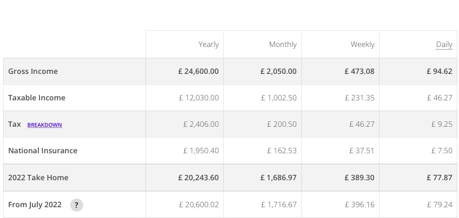Select the Taxable Income row label
The width and height of the screenshot is (459, 218).
point(37,98)
